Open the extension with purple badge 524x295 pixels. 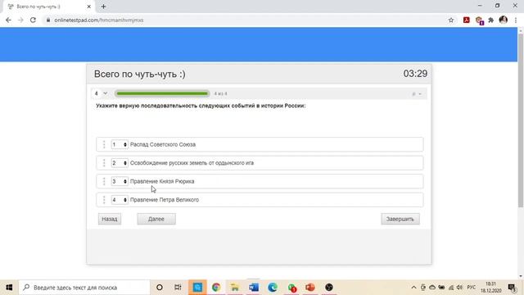point(479,20)
